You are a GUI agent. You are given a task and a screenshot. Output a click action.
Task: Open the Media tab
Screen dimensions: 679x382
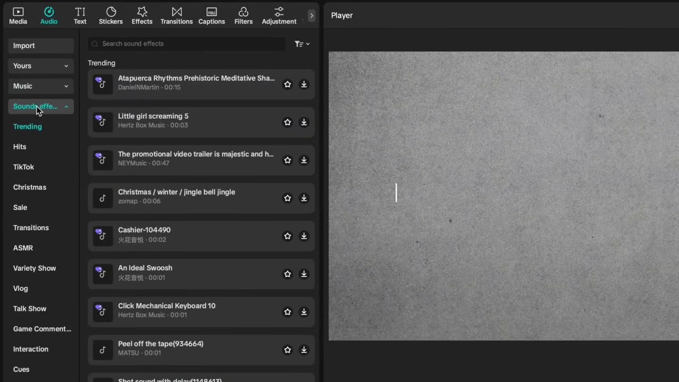tap(18, 15)
